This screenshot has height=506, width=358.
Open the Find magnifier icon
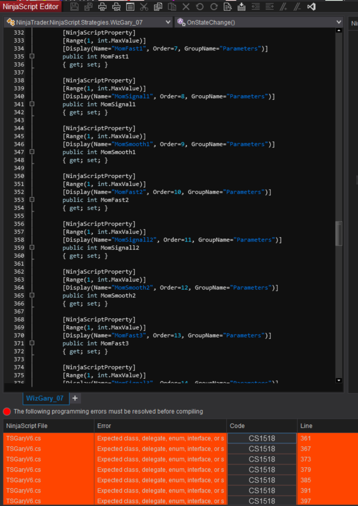228,6
